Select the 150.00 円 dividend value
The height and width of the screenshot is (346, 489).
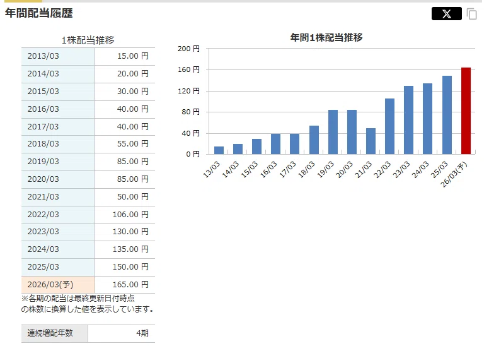[130, 267]
